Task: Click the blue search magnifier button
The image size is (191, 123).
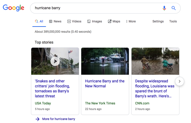Action: pos(173,8)
